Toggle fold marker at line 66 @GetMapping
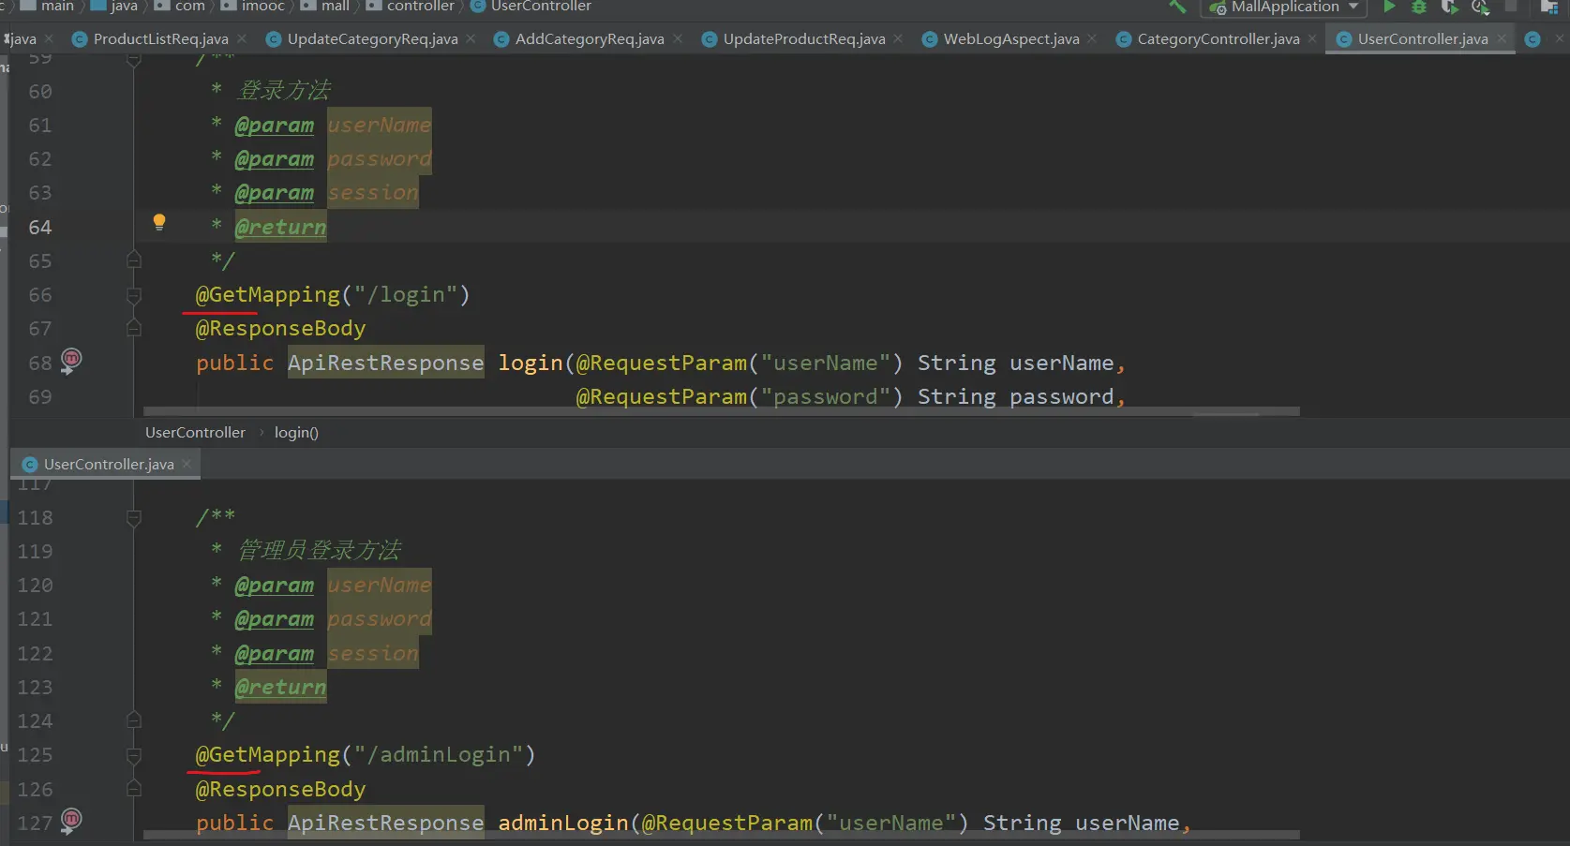1570x846 pixels. 134,295
